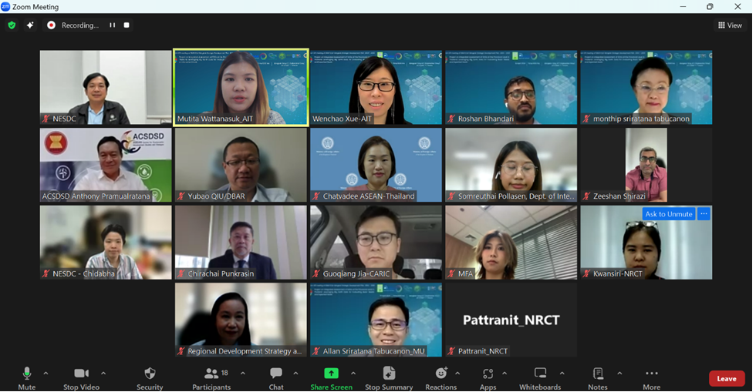This screenshot has width=756, height=392.
Task: Select Pattranit_NRCT avatar tile
Action: click(x=511, y=320)
